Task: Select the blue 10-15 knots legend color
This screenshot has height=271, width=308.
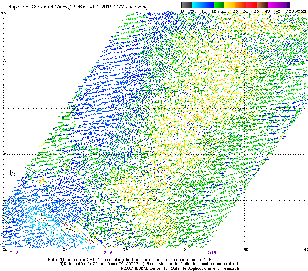Action: pos(208,5)
